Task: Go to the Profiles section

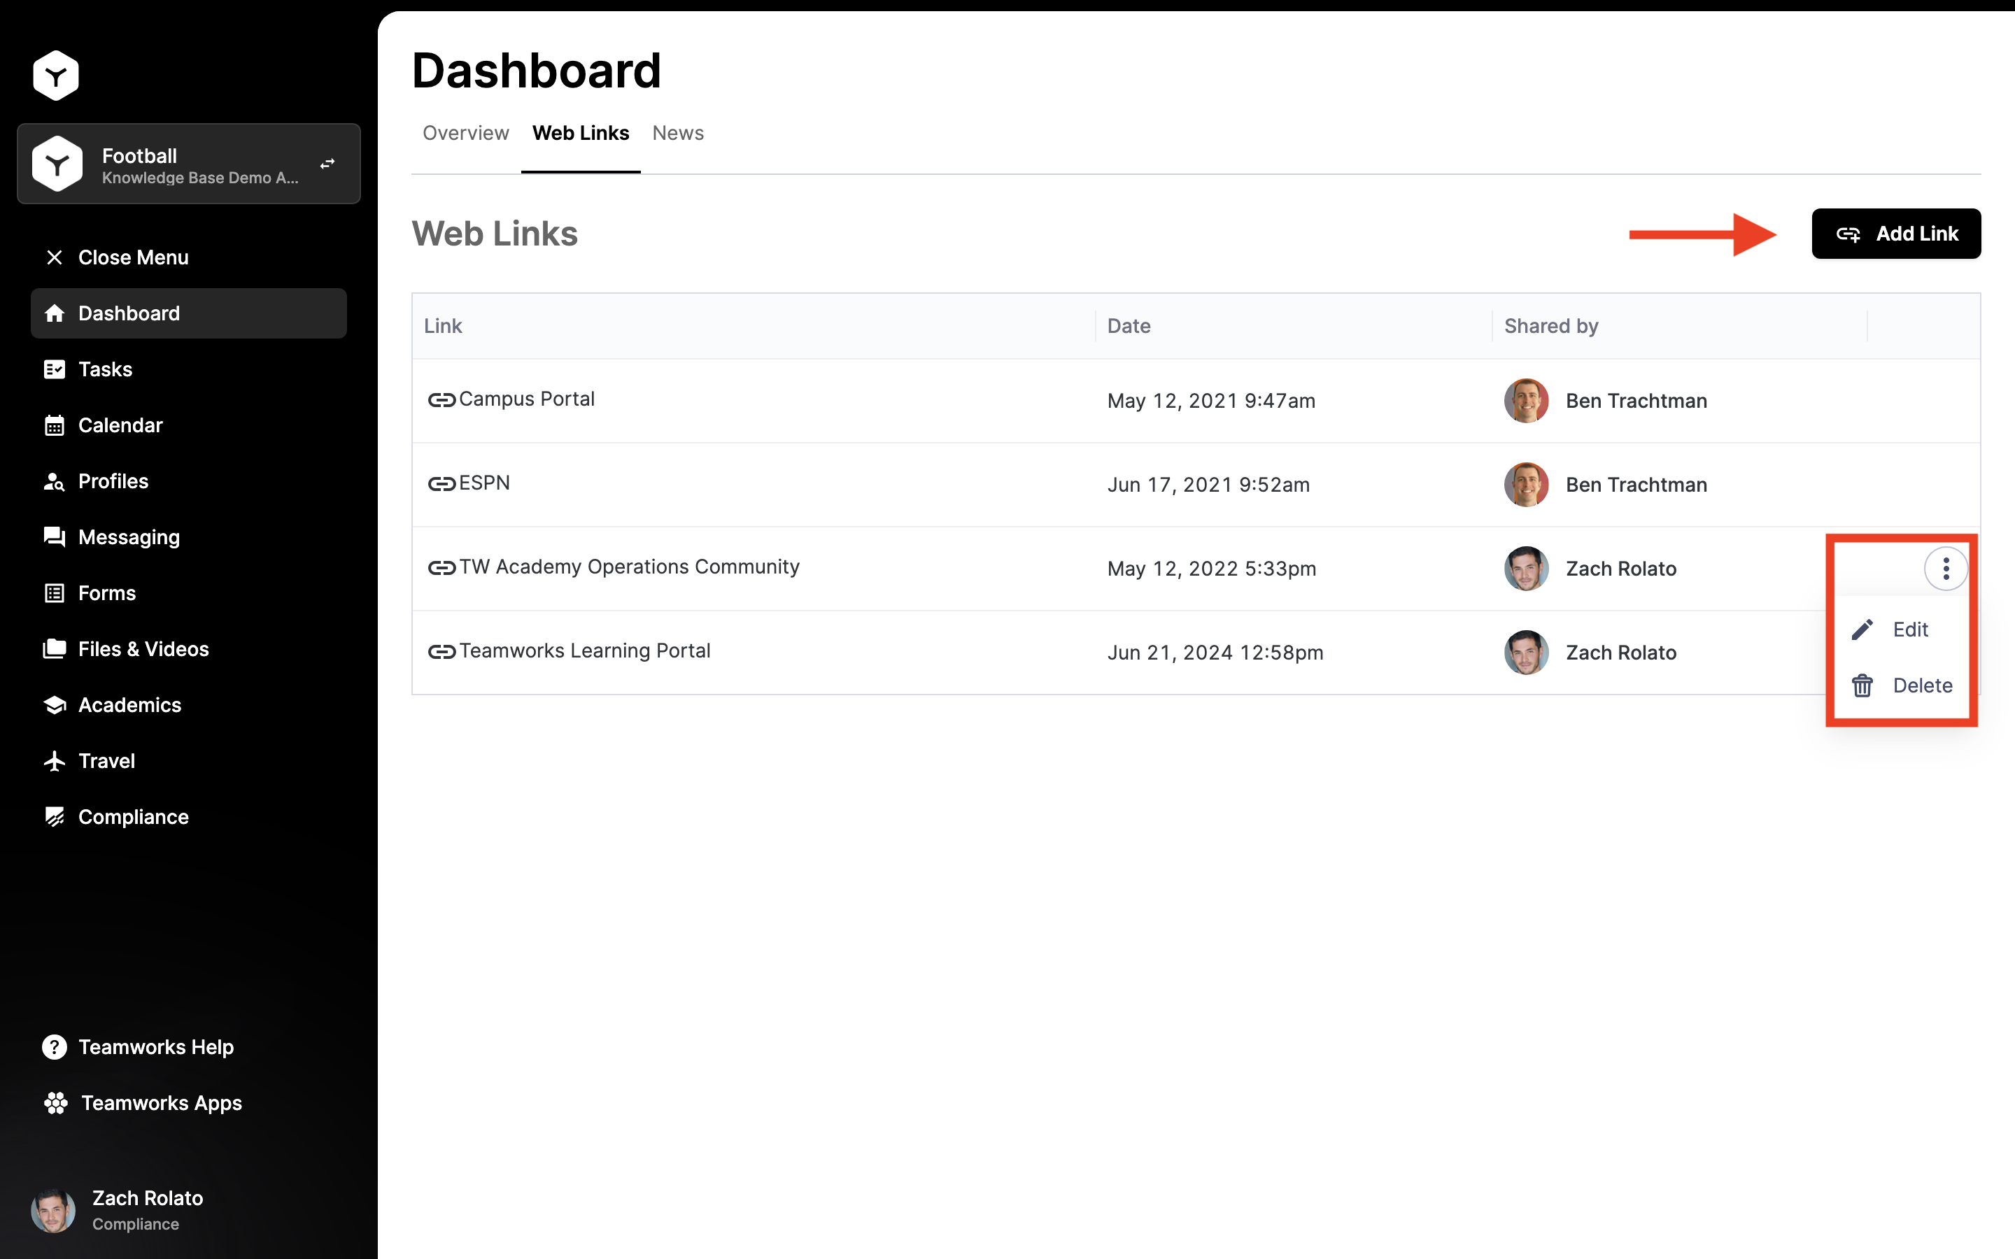Action: point(113,481)
